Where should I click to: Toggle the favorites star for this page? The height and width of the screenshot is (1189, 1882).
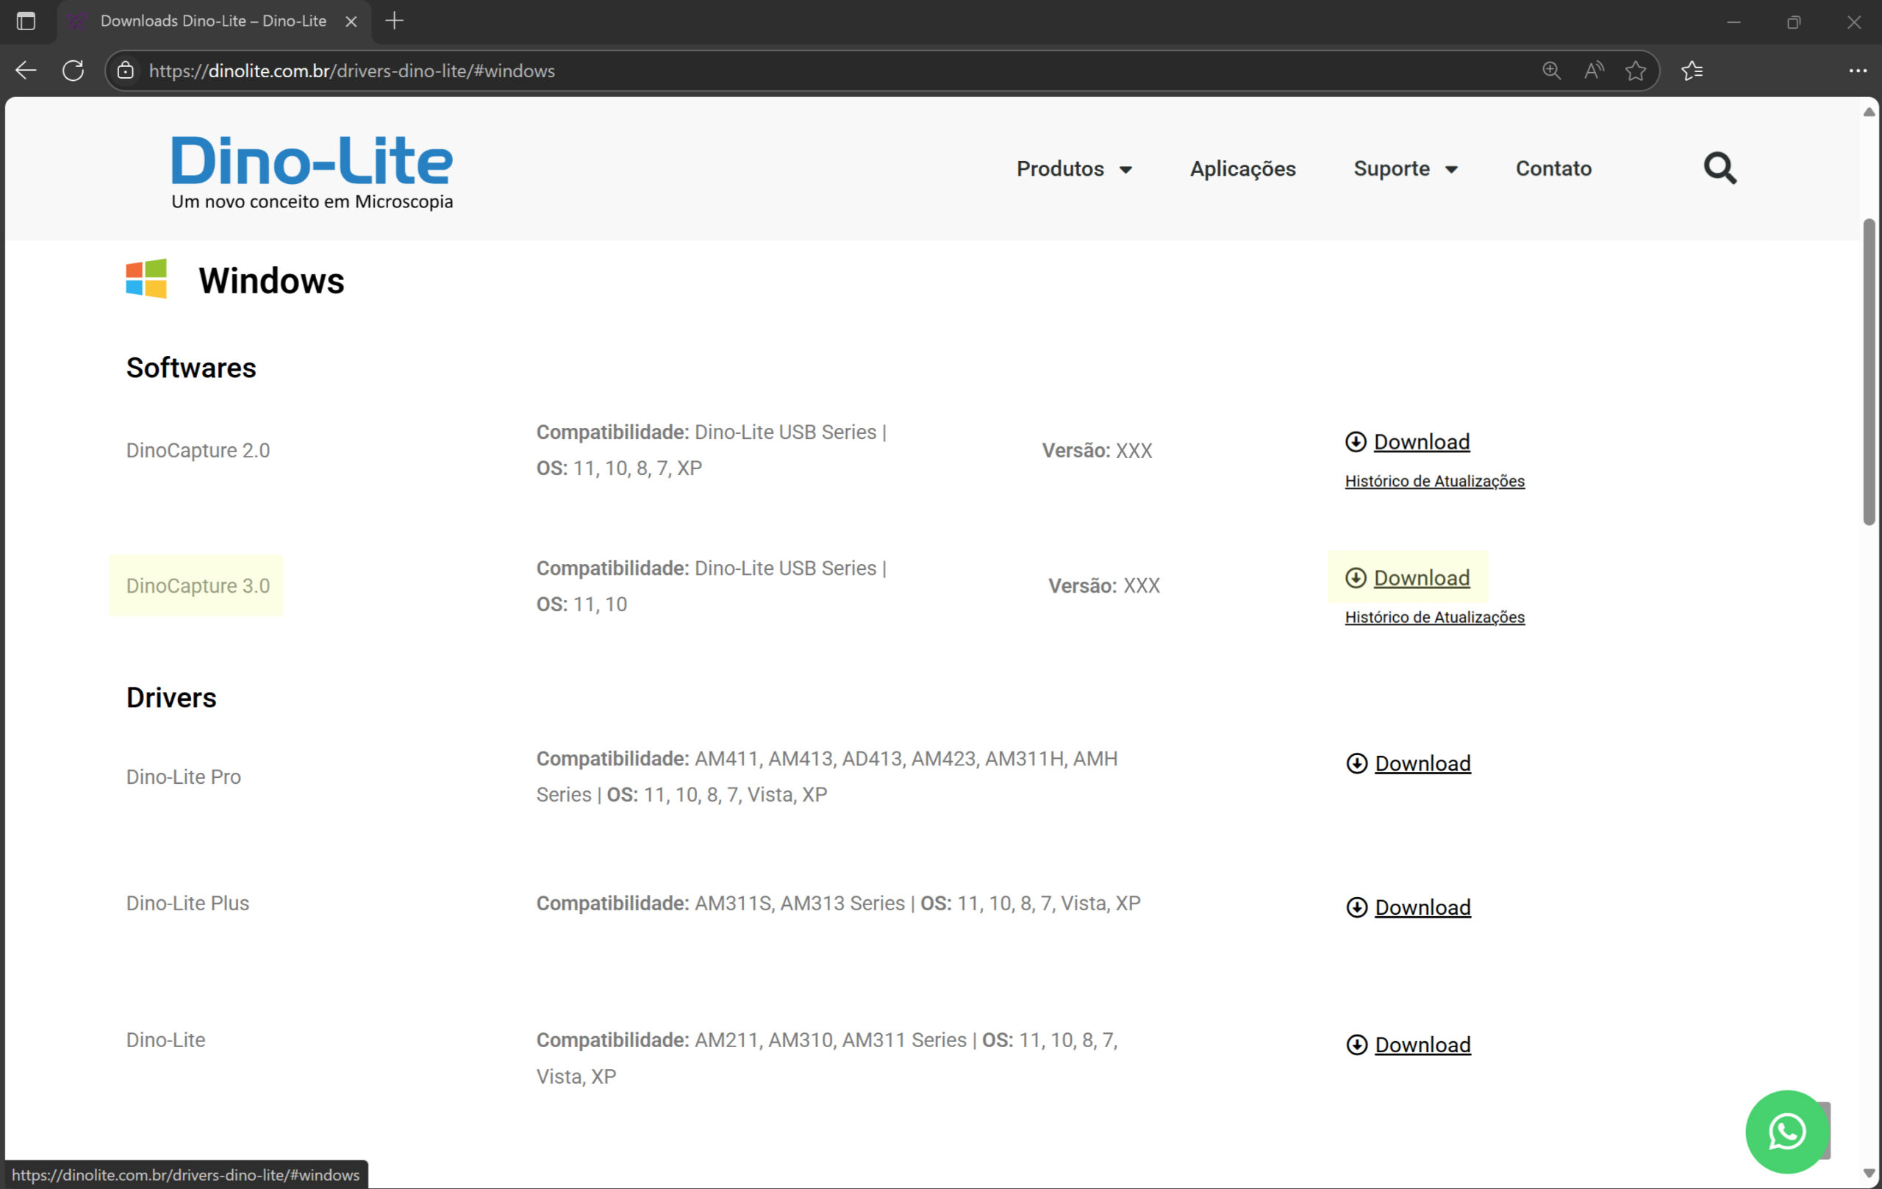click(1636, 71)
